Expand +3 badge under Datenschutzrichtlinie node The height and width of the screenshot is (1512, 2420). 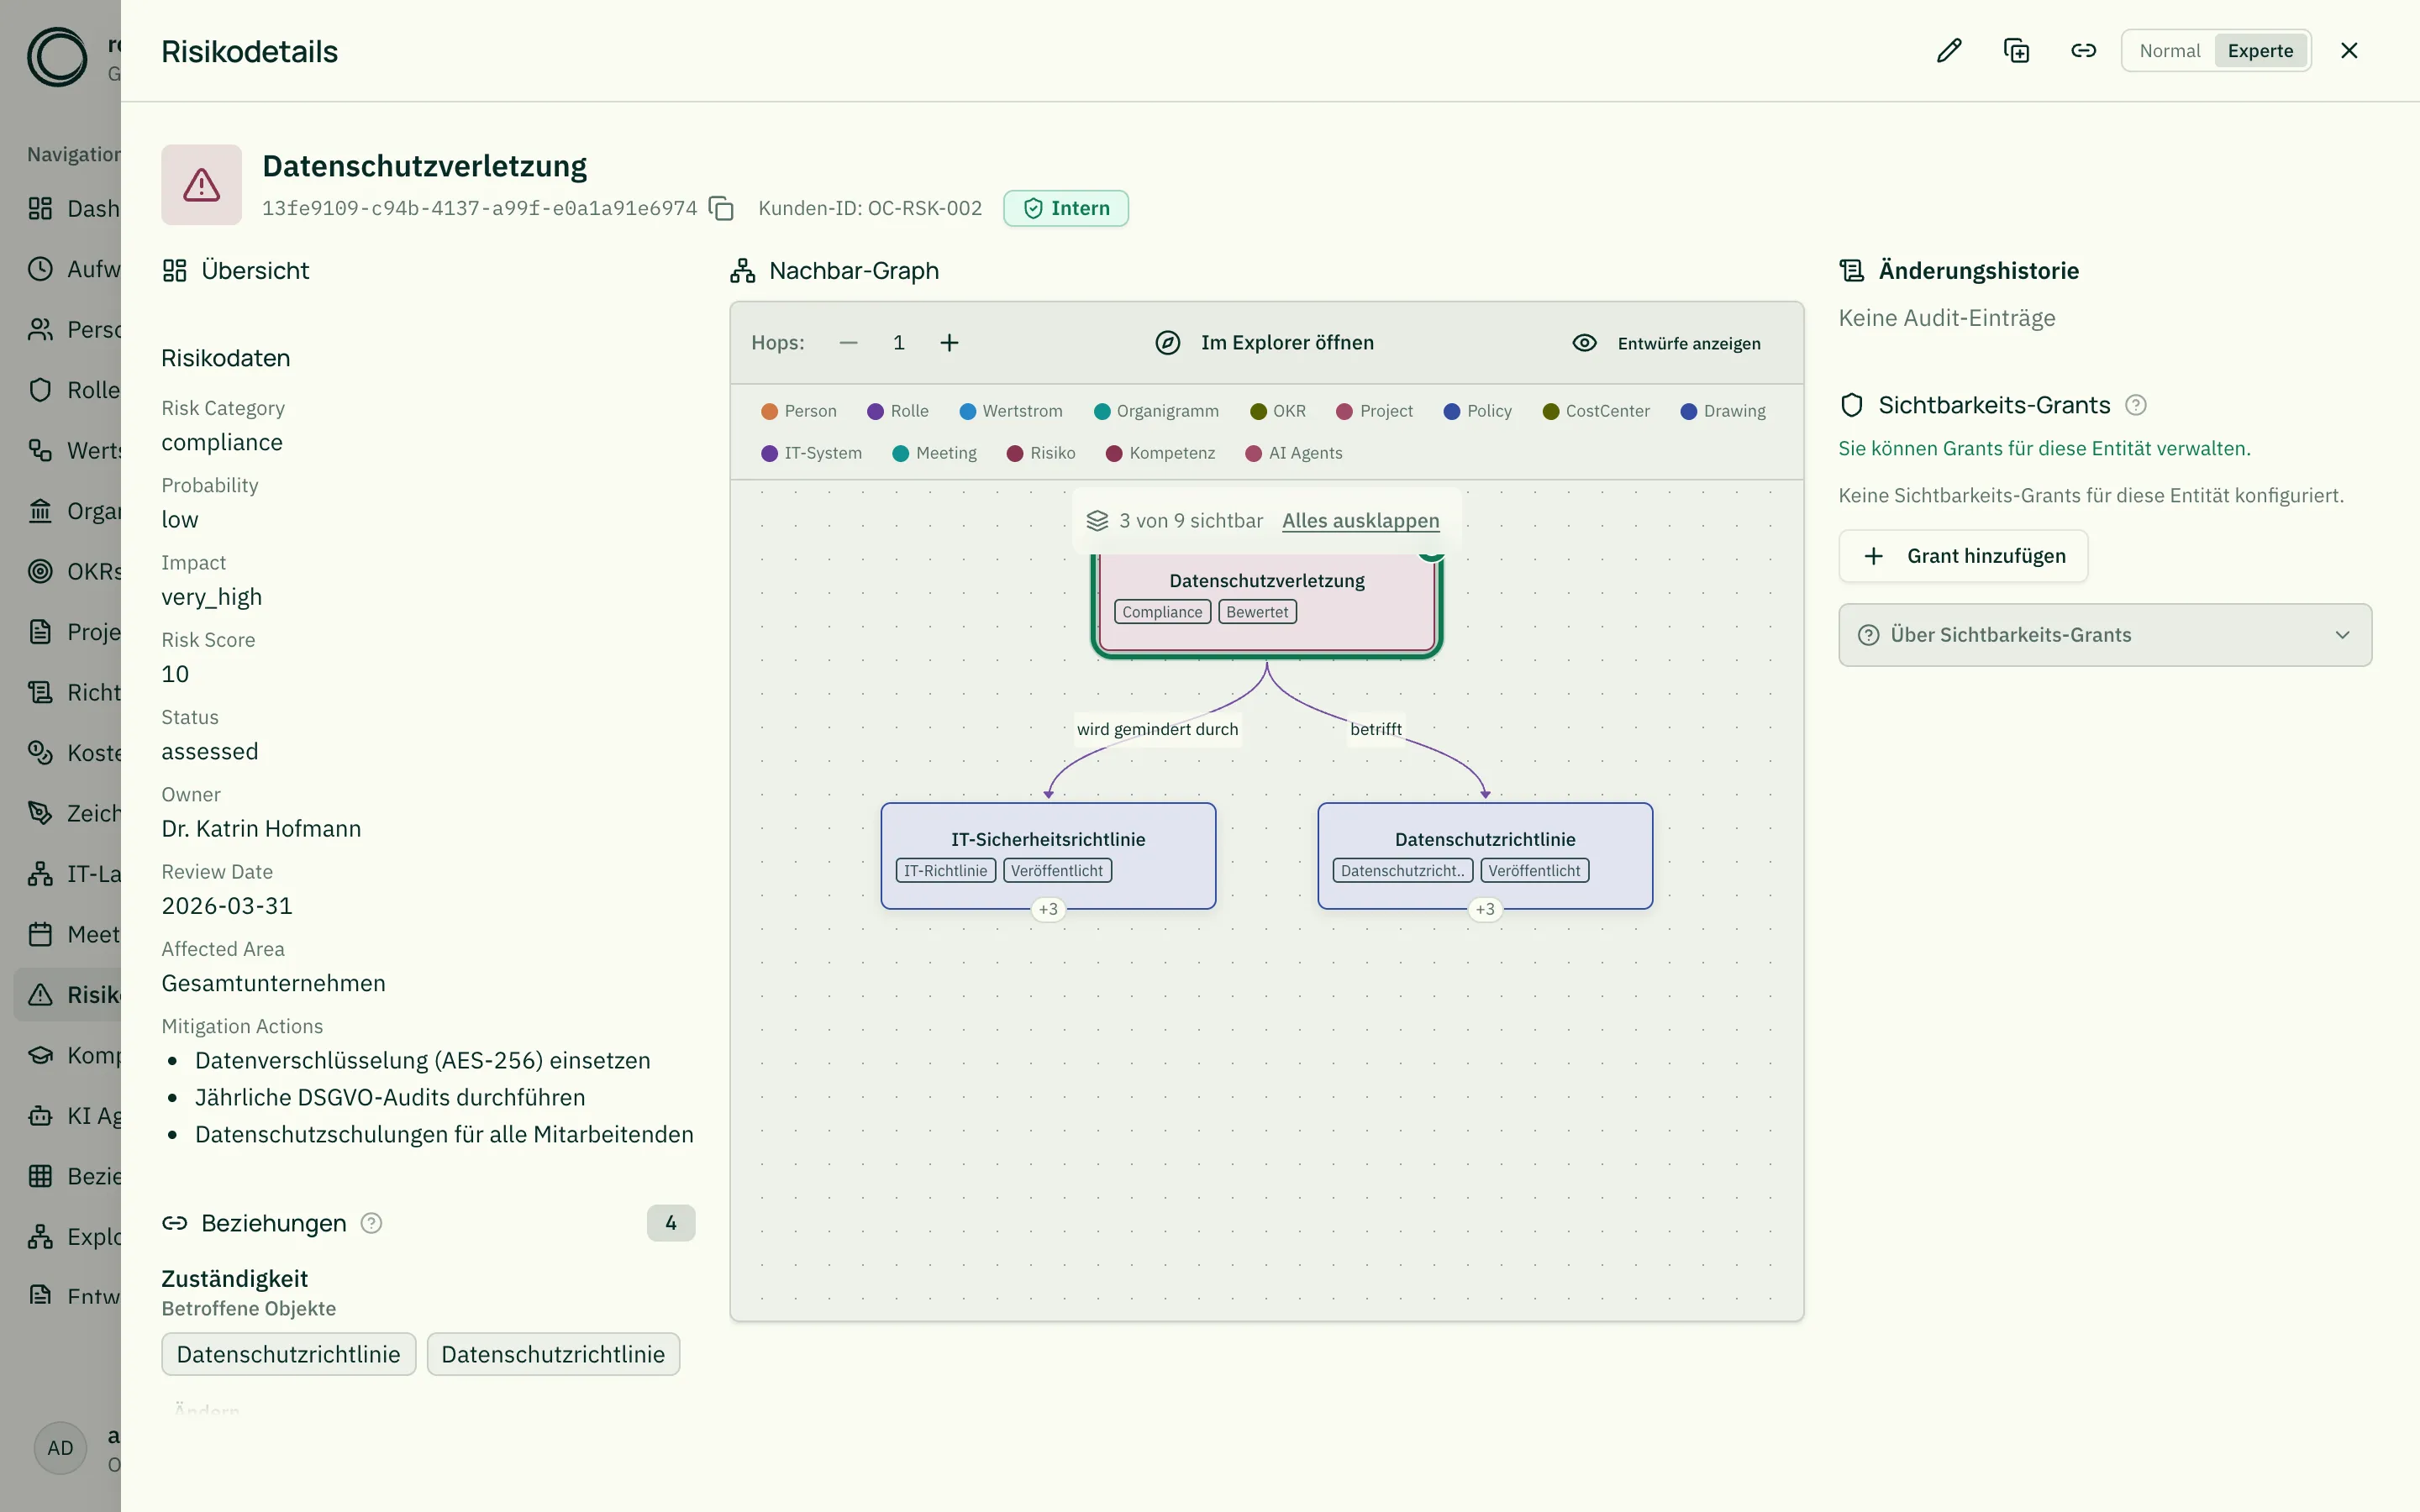(x=1485, y=909)
